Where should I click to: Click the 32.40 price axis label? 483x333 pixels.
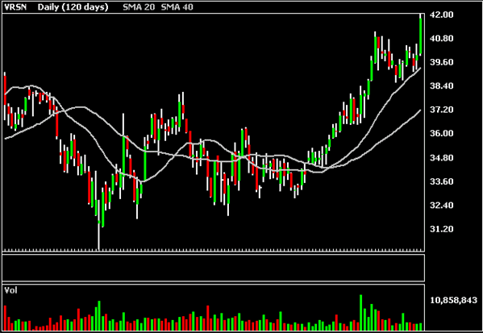[x=442, y=205]
